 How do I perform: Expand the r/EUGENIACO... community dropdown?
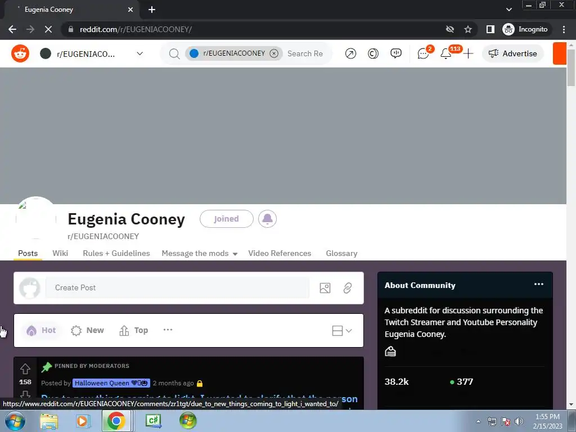[139, 53]
